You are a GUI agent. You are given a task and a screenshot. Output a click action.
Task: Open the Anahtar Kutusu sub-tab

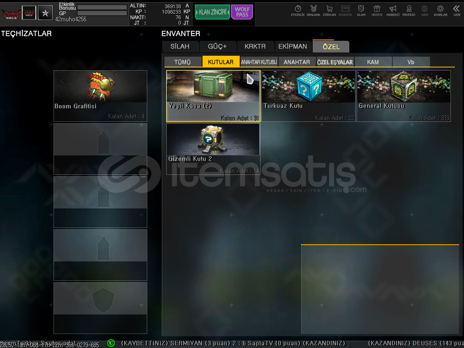tap(259, 62)
